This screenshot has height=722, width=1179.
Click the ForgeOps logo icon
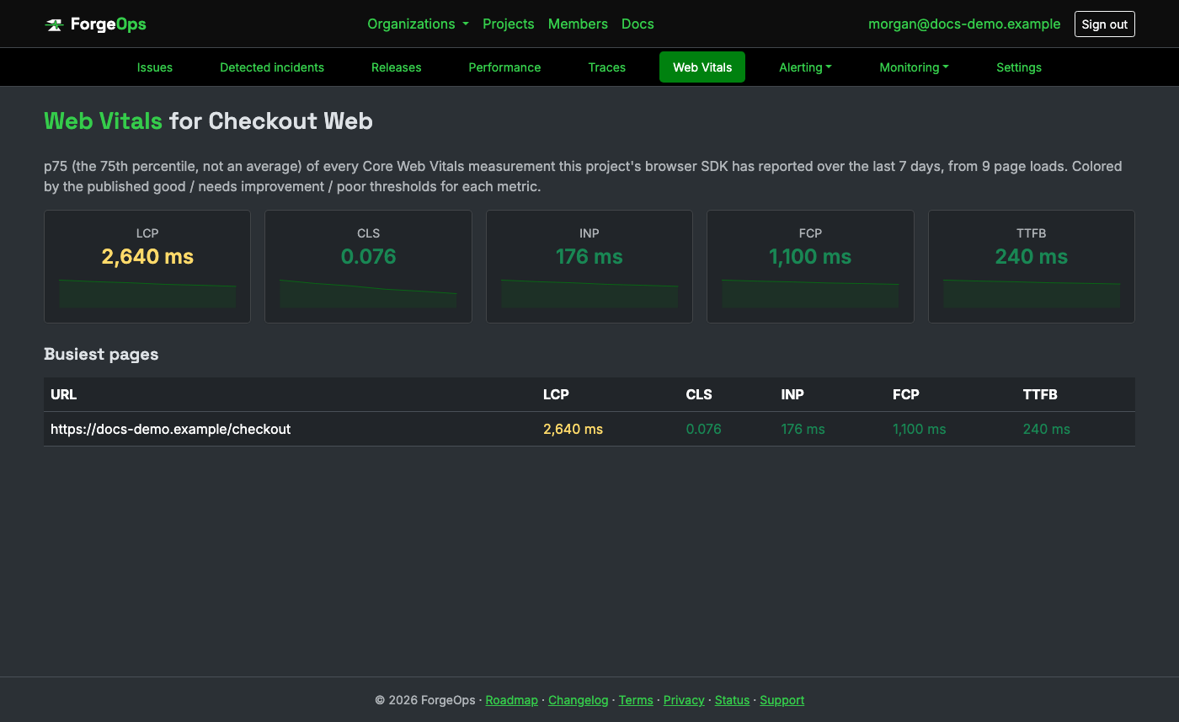point(54,24)
